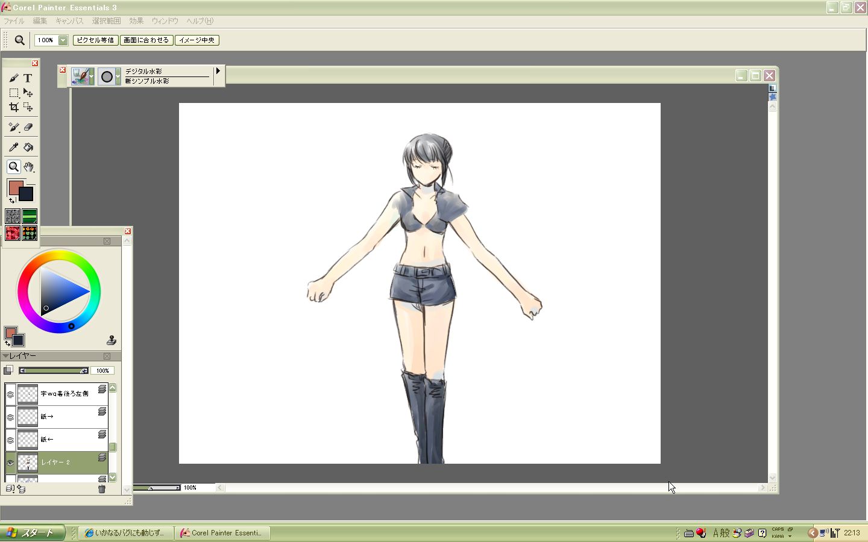Open the ウィンドウ menu

tap(165, 21)
